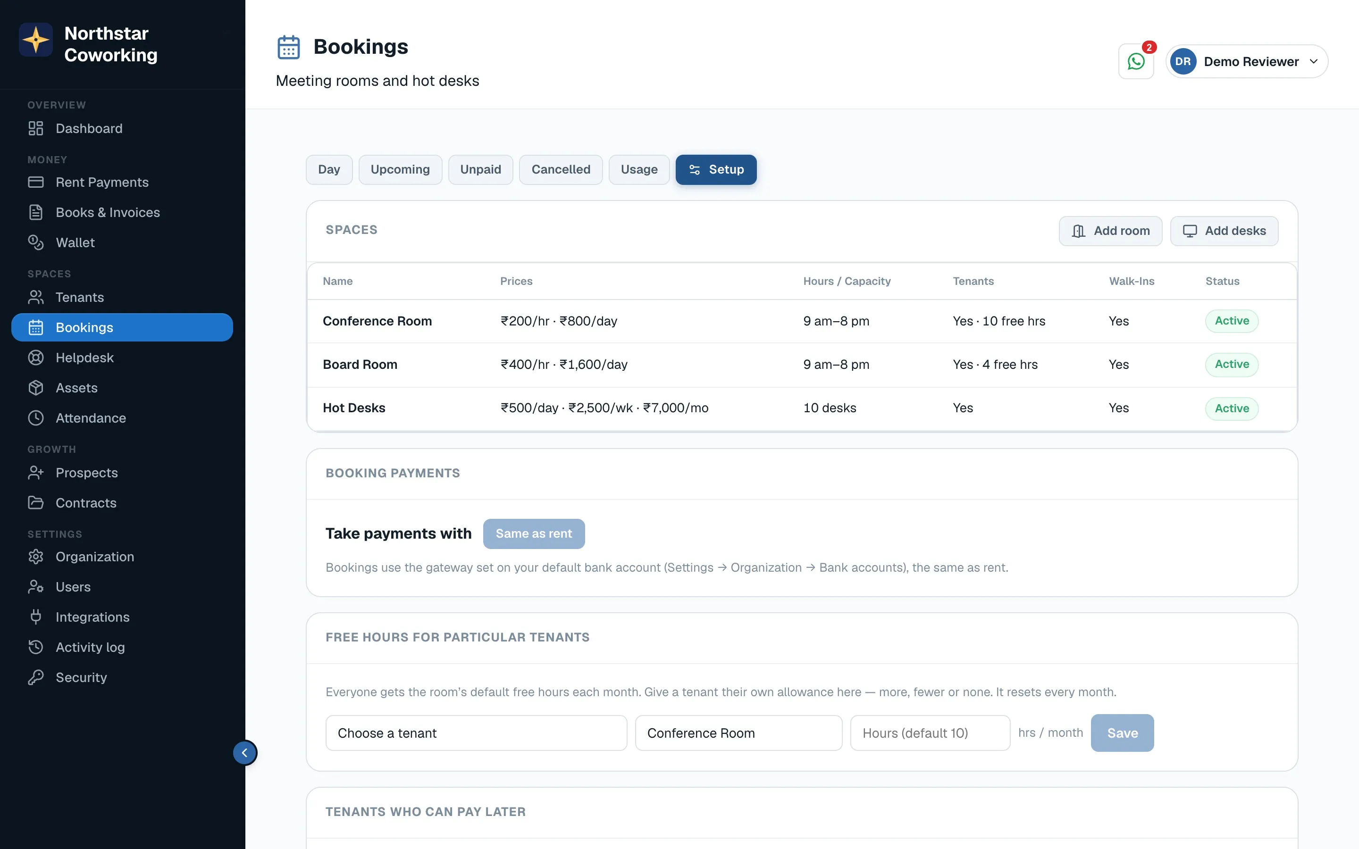Switch to the Usage tab

(639, 170)
